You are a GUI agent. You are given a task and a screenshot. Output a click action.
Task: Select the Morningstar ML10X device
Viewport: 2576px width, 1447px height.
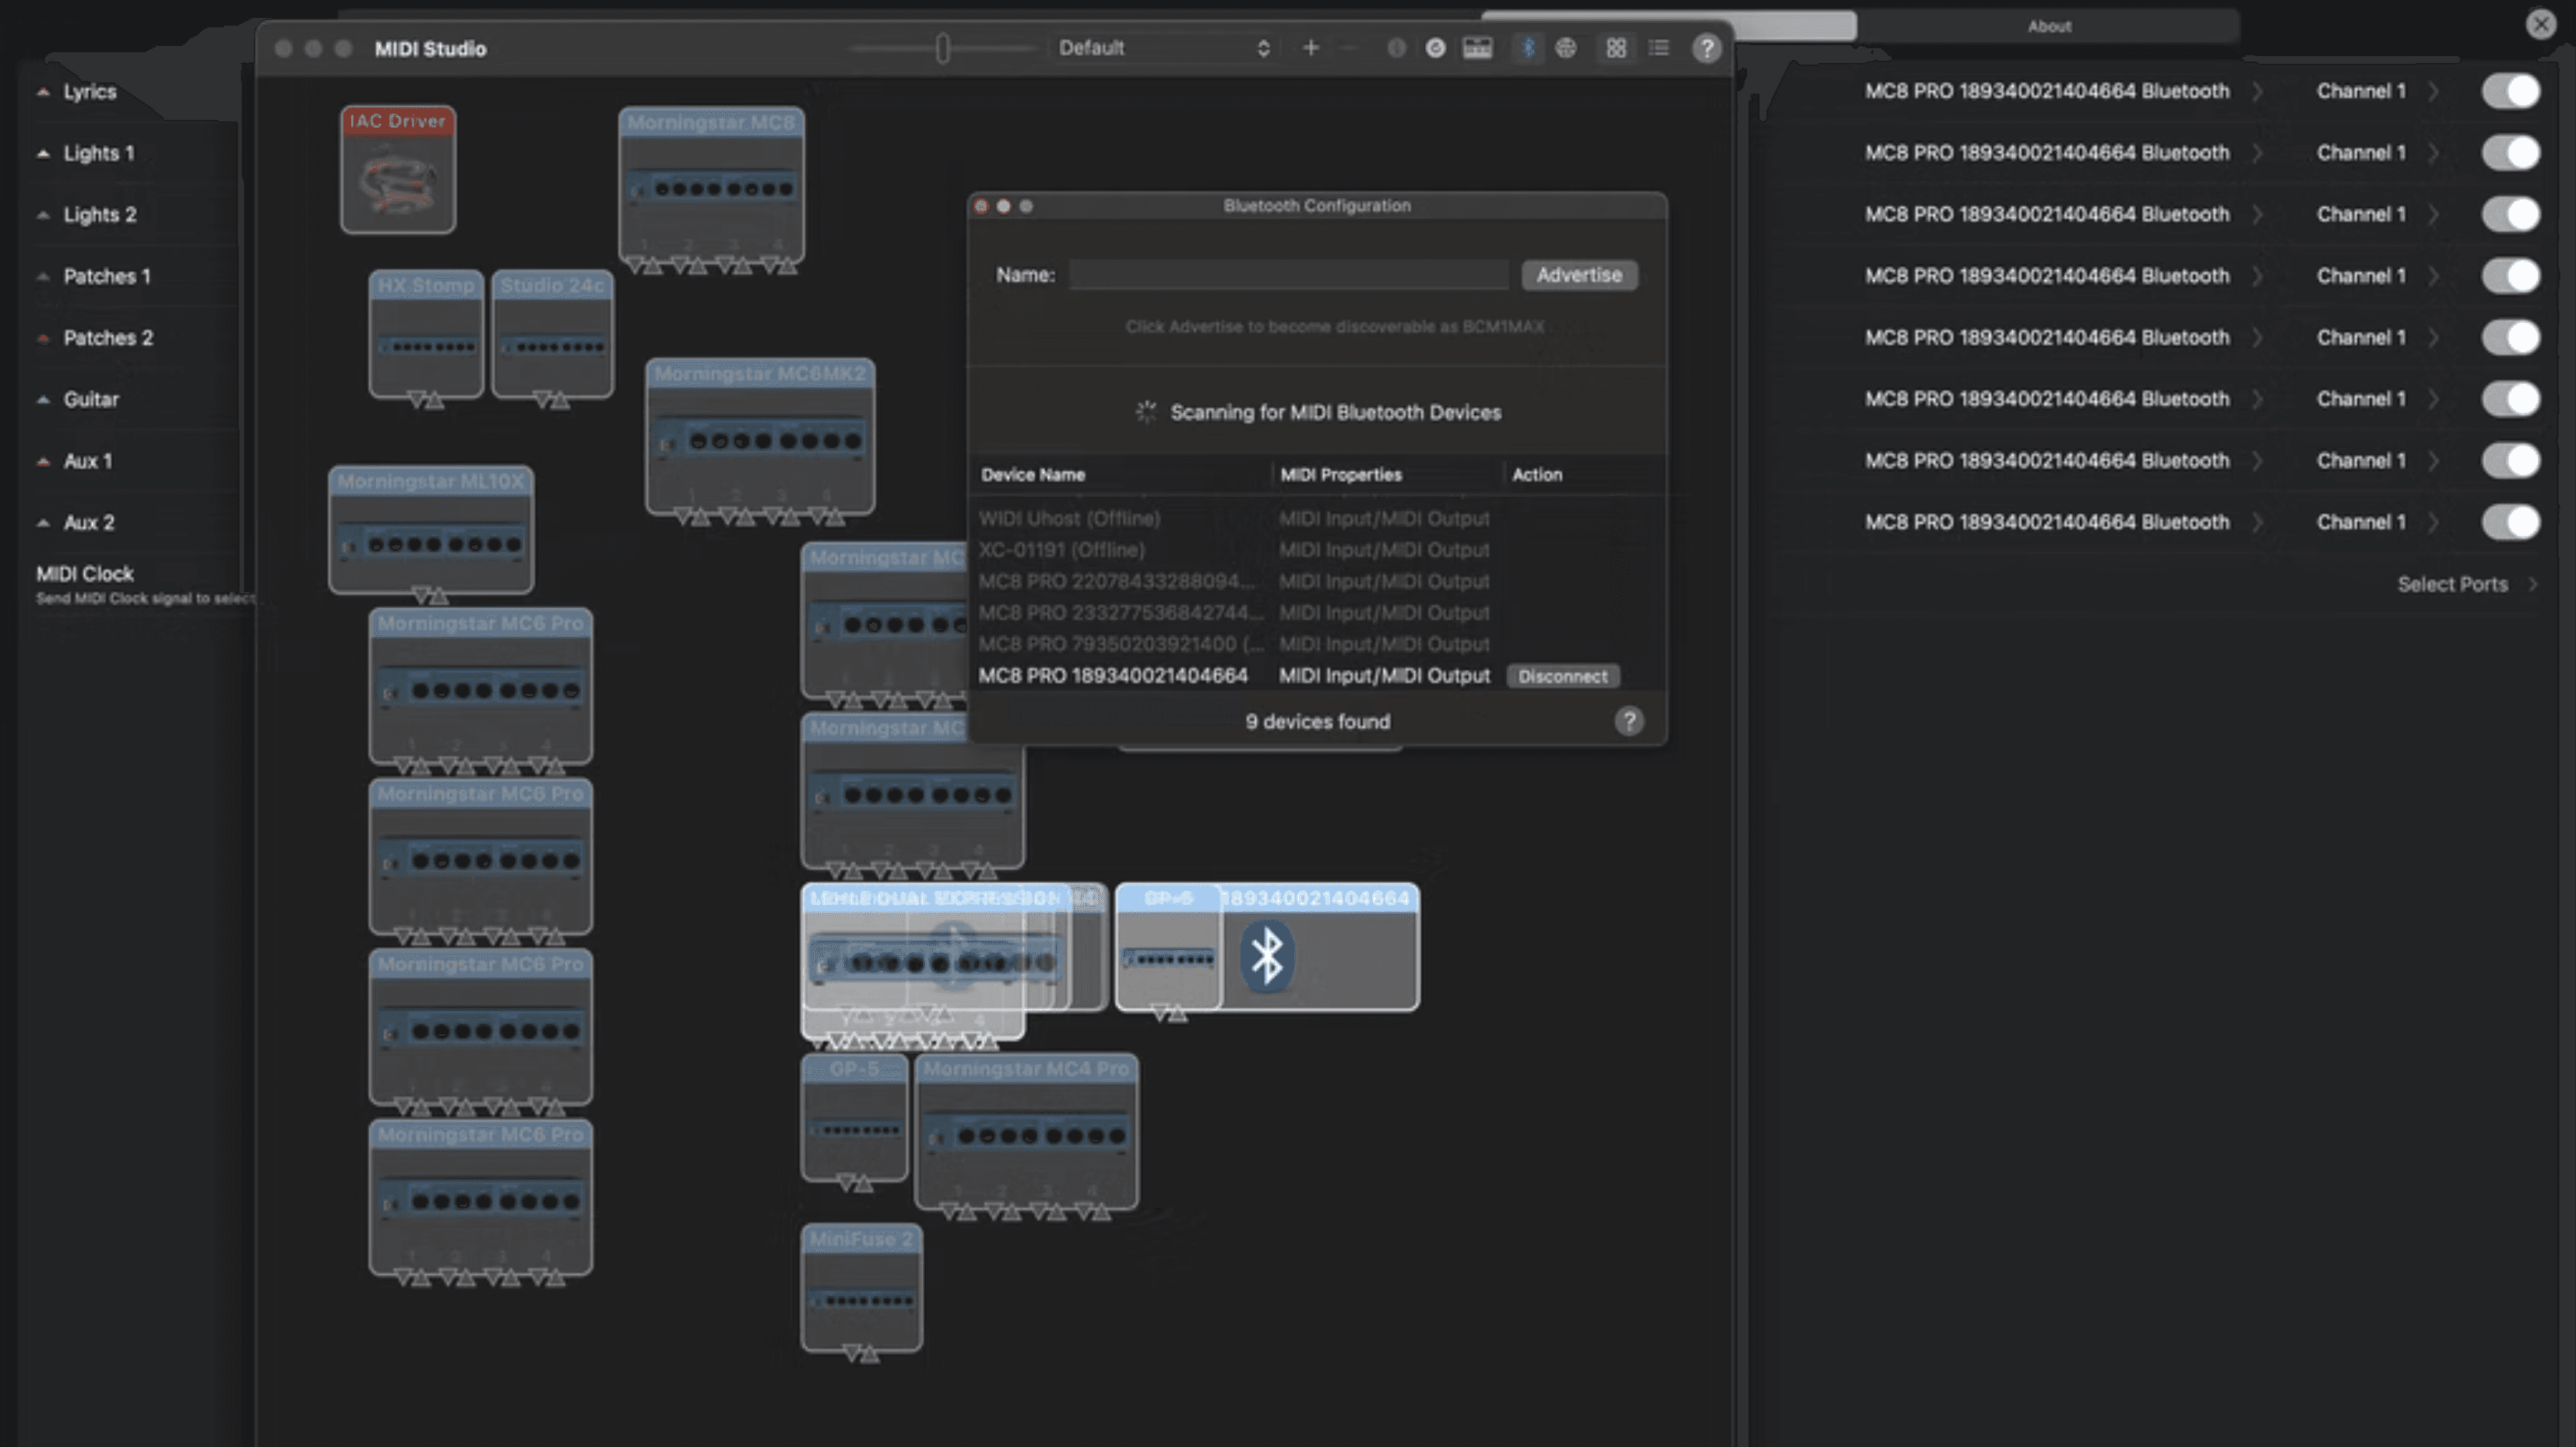pyautogui.click(x=431, y=530)
